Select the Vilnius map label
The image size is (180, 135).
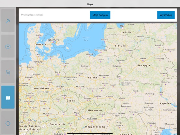tap(129, 51)
